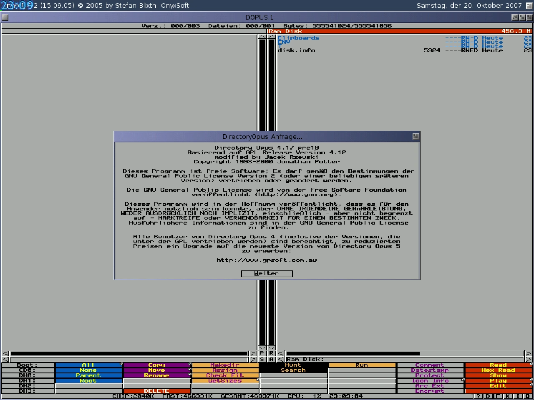Select the Clipboards directory entry
This screenshot has height=400, width=534.
pos(405,38)
